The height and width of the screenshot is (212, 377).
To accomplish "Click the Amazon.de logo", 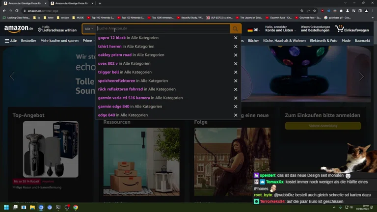I will point(19,29).
